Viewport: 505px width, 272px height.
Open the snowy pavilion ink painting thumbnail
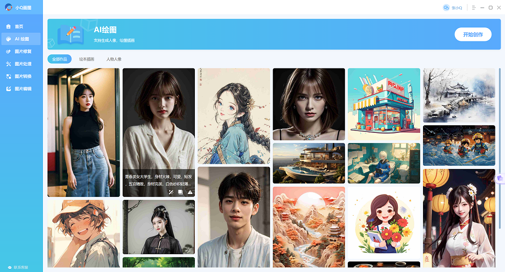(459, 95)
